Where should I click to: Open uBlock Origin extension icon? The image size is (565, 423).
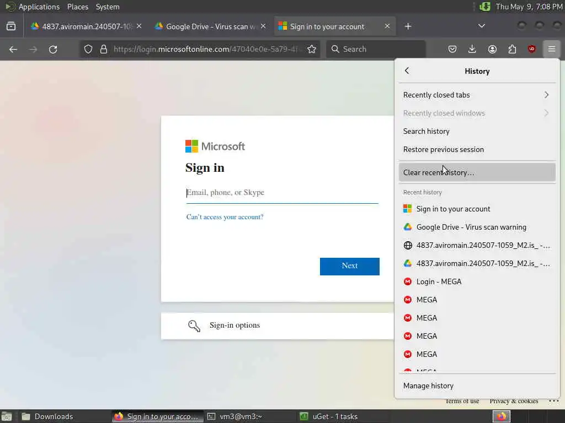click(532, 49)
